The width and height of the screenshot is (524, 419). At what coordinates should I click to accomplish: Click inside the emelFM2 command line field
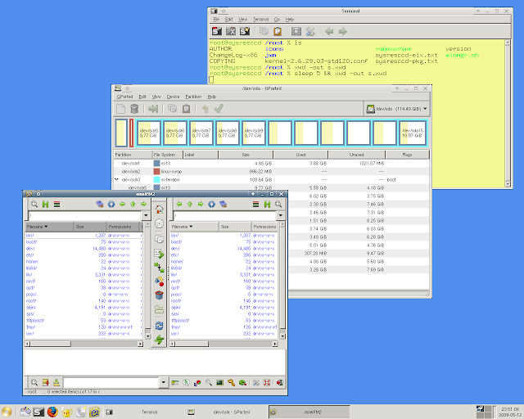pos(111,382)
